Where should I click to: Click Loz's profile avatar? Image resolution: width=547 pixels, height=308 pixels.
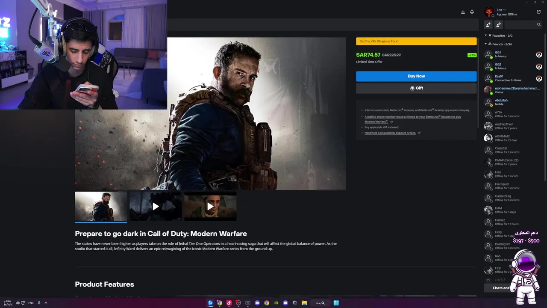click(489, 12)
